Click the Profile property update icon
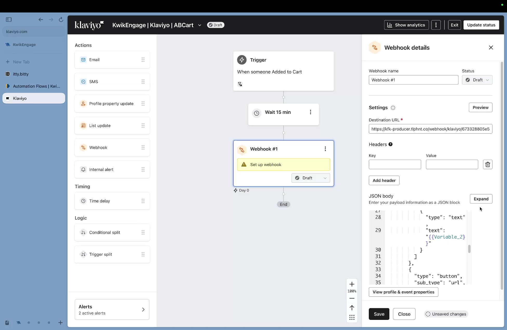Image resolution: width=507 pixels, height=330 pixels. 83,104
